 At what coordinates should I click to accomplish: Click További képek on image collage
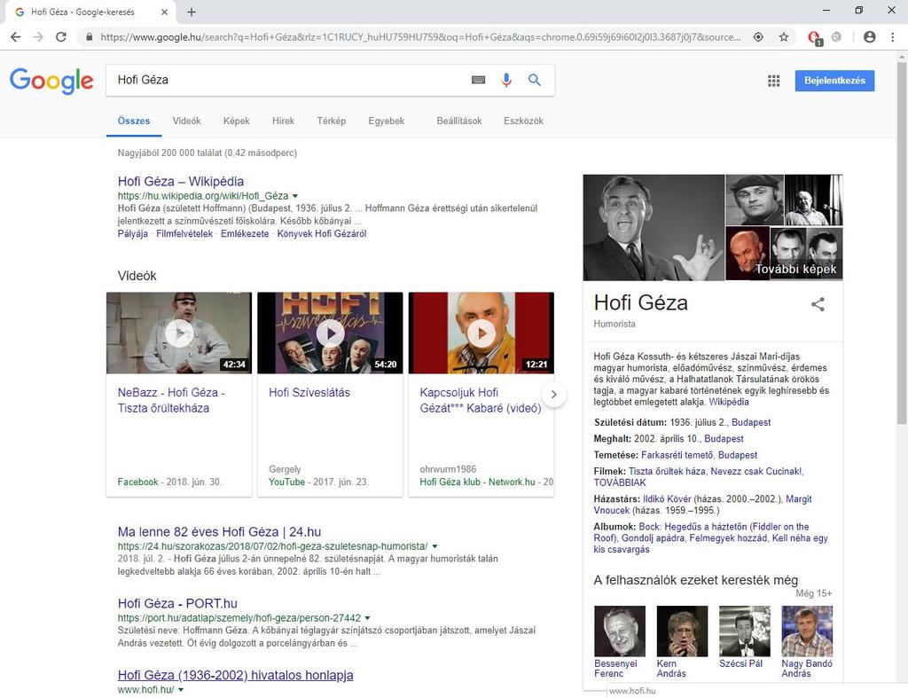point(795,270)
